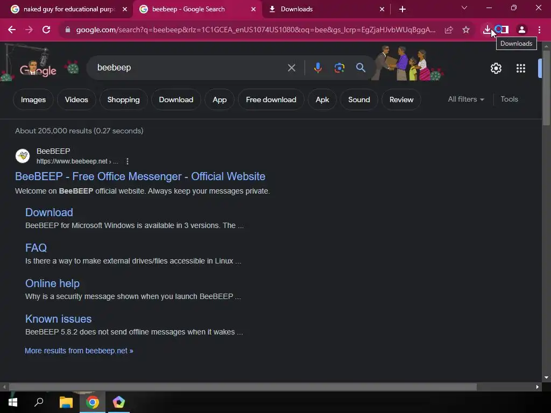Expand the All filters dropdown
Image resolution: width=551 pixels, height=413 pixels.
tap(465, 99)
